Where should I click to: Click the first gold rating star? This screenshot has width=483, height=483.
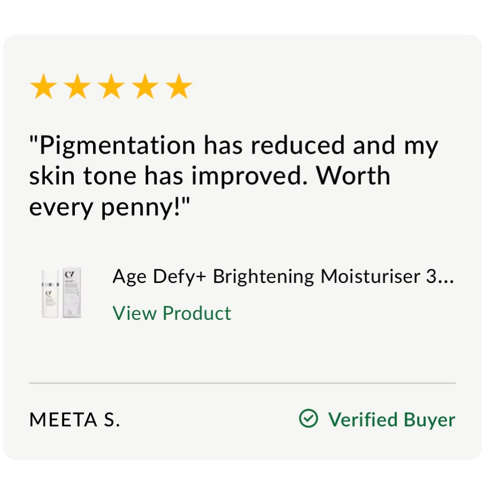[43, 86]
